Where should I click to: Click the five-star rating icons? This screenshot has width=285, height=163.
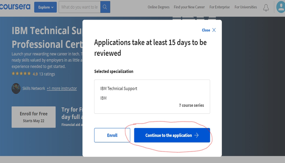click(x=21, y=74)
